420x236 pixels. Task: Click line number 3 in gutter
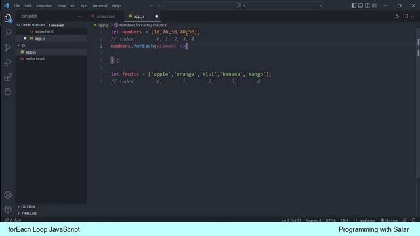(101, 46)
